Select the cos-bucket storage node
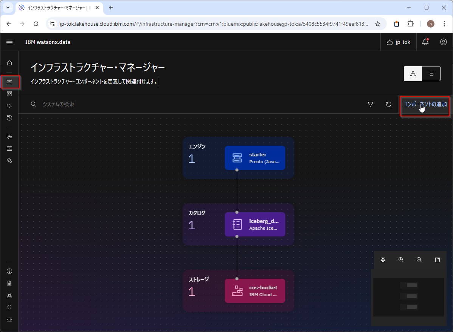 click(255, 291)
